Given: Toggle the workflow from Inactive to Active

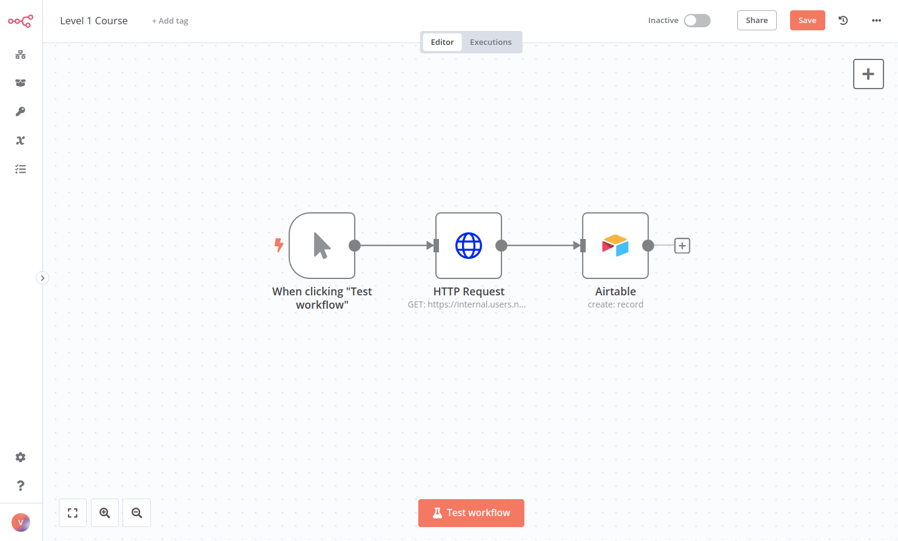Looking at the screenshot, I should [x=697, y=20].
